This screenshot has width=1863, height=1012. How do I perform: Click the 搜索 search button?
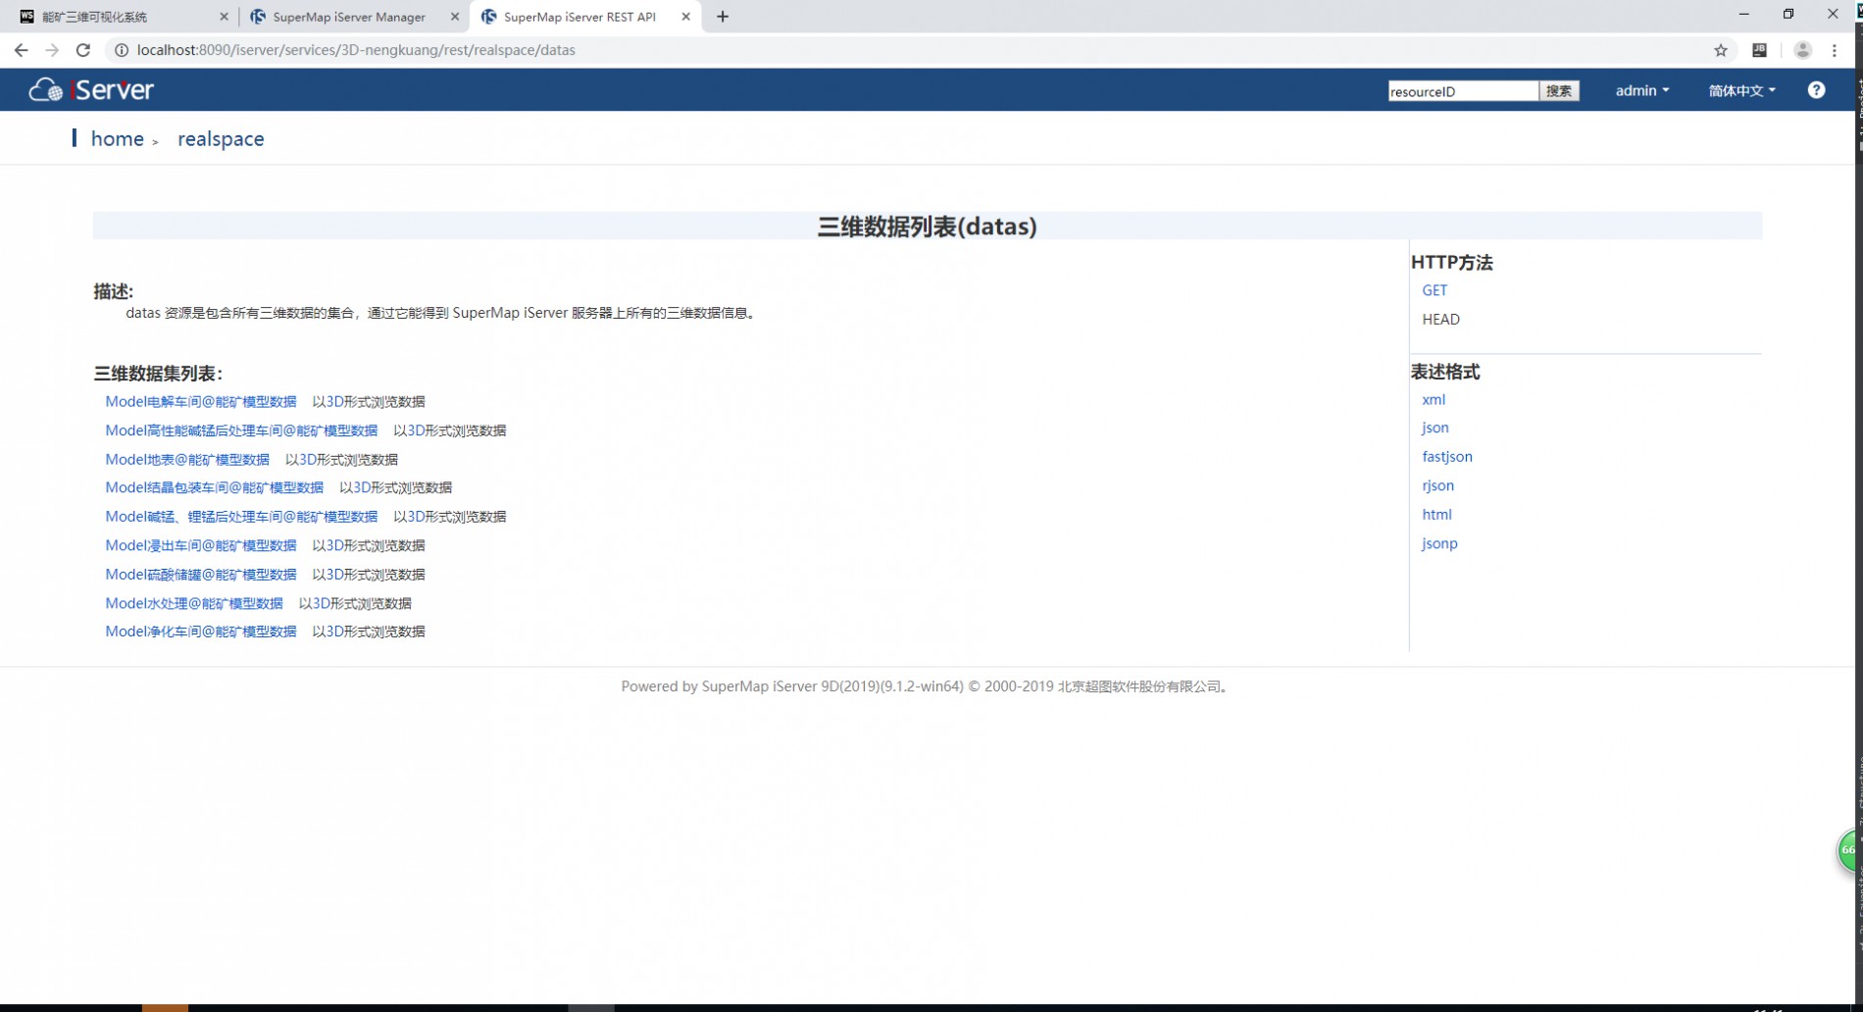click(1559, 91)
